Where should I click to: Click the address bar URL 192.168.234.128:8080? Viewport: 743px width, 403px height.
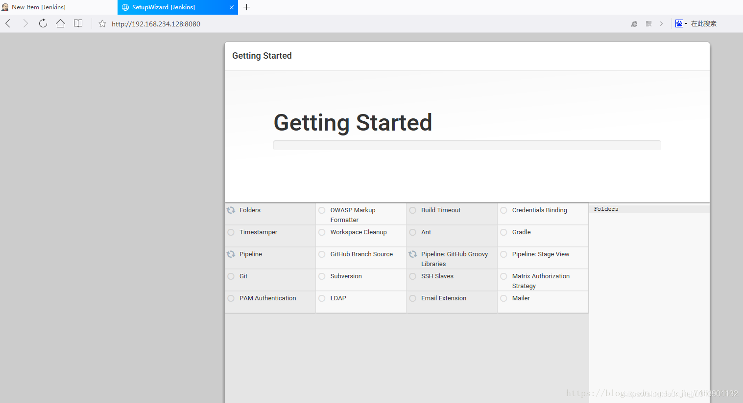[156, 24]
